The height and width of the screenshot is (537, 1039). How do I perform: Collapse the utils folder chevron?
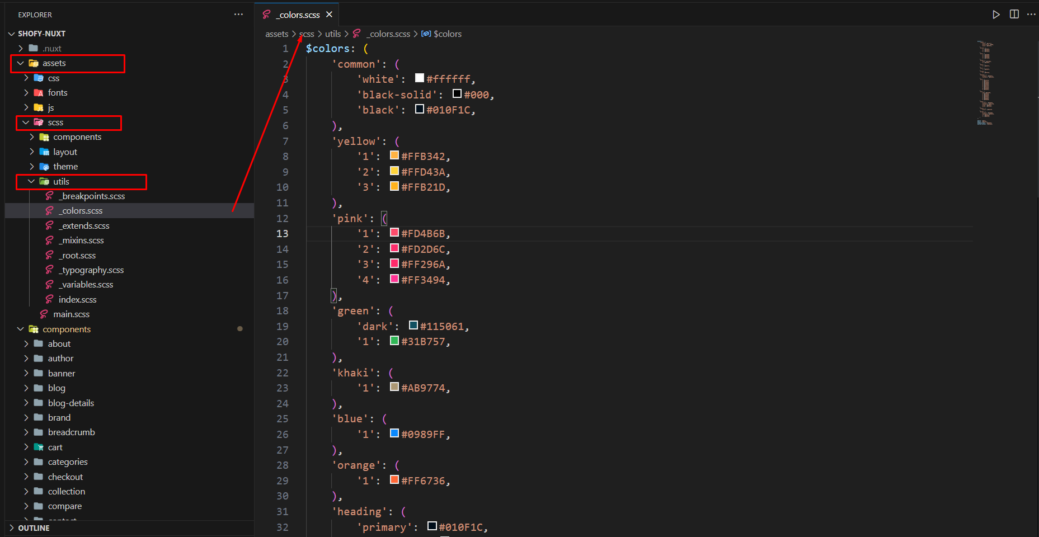[x=31, y=181]
